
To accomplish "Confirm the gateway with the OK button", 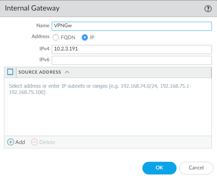I will coord(159,168).
